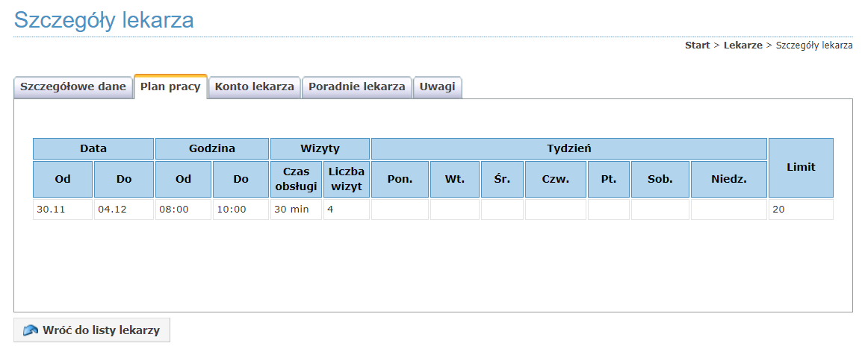Screen dimensions: 865x349
Task: Switch to the Konto lekarza tab
Action: click(x=254, y=87)
